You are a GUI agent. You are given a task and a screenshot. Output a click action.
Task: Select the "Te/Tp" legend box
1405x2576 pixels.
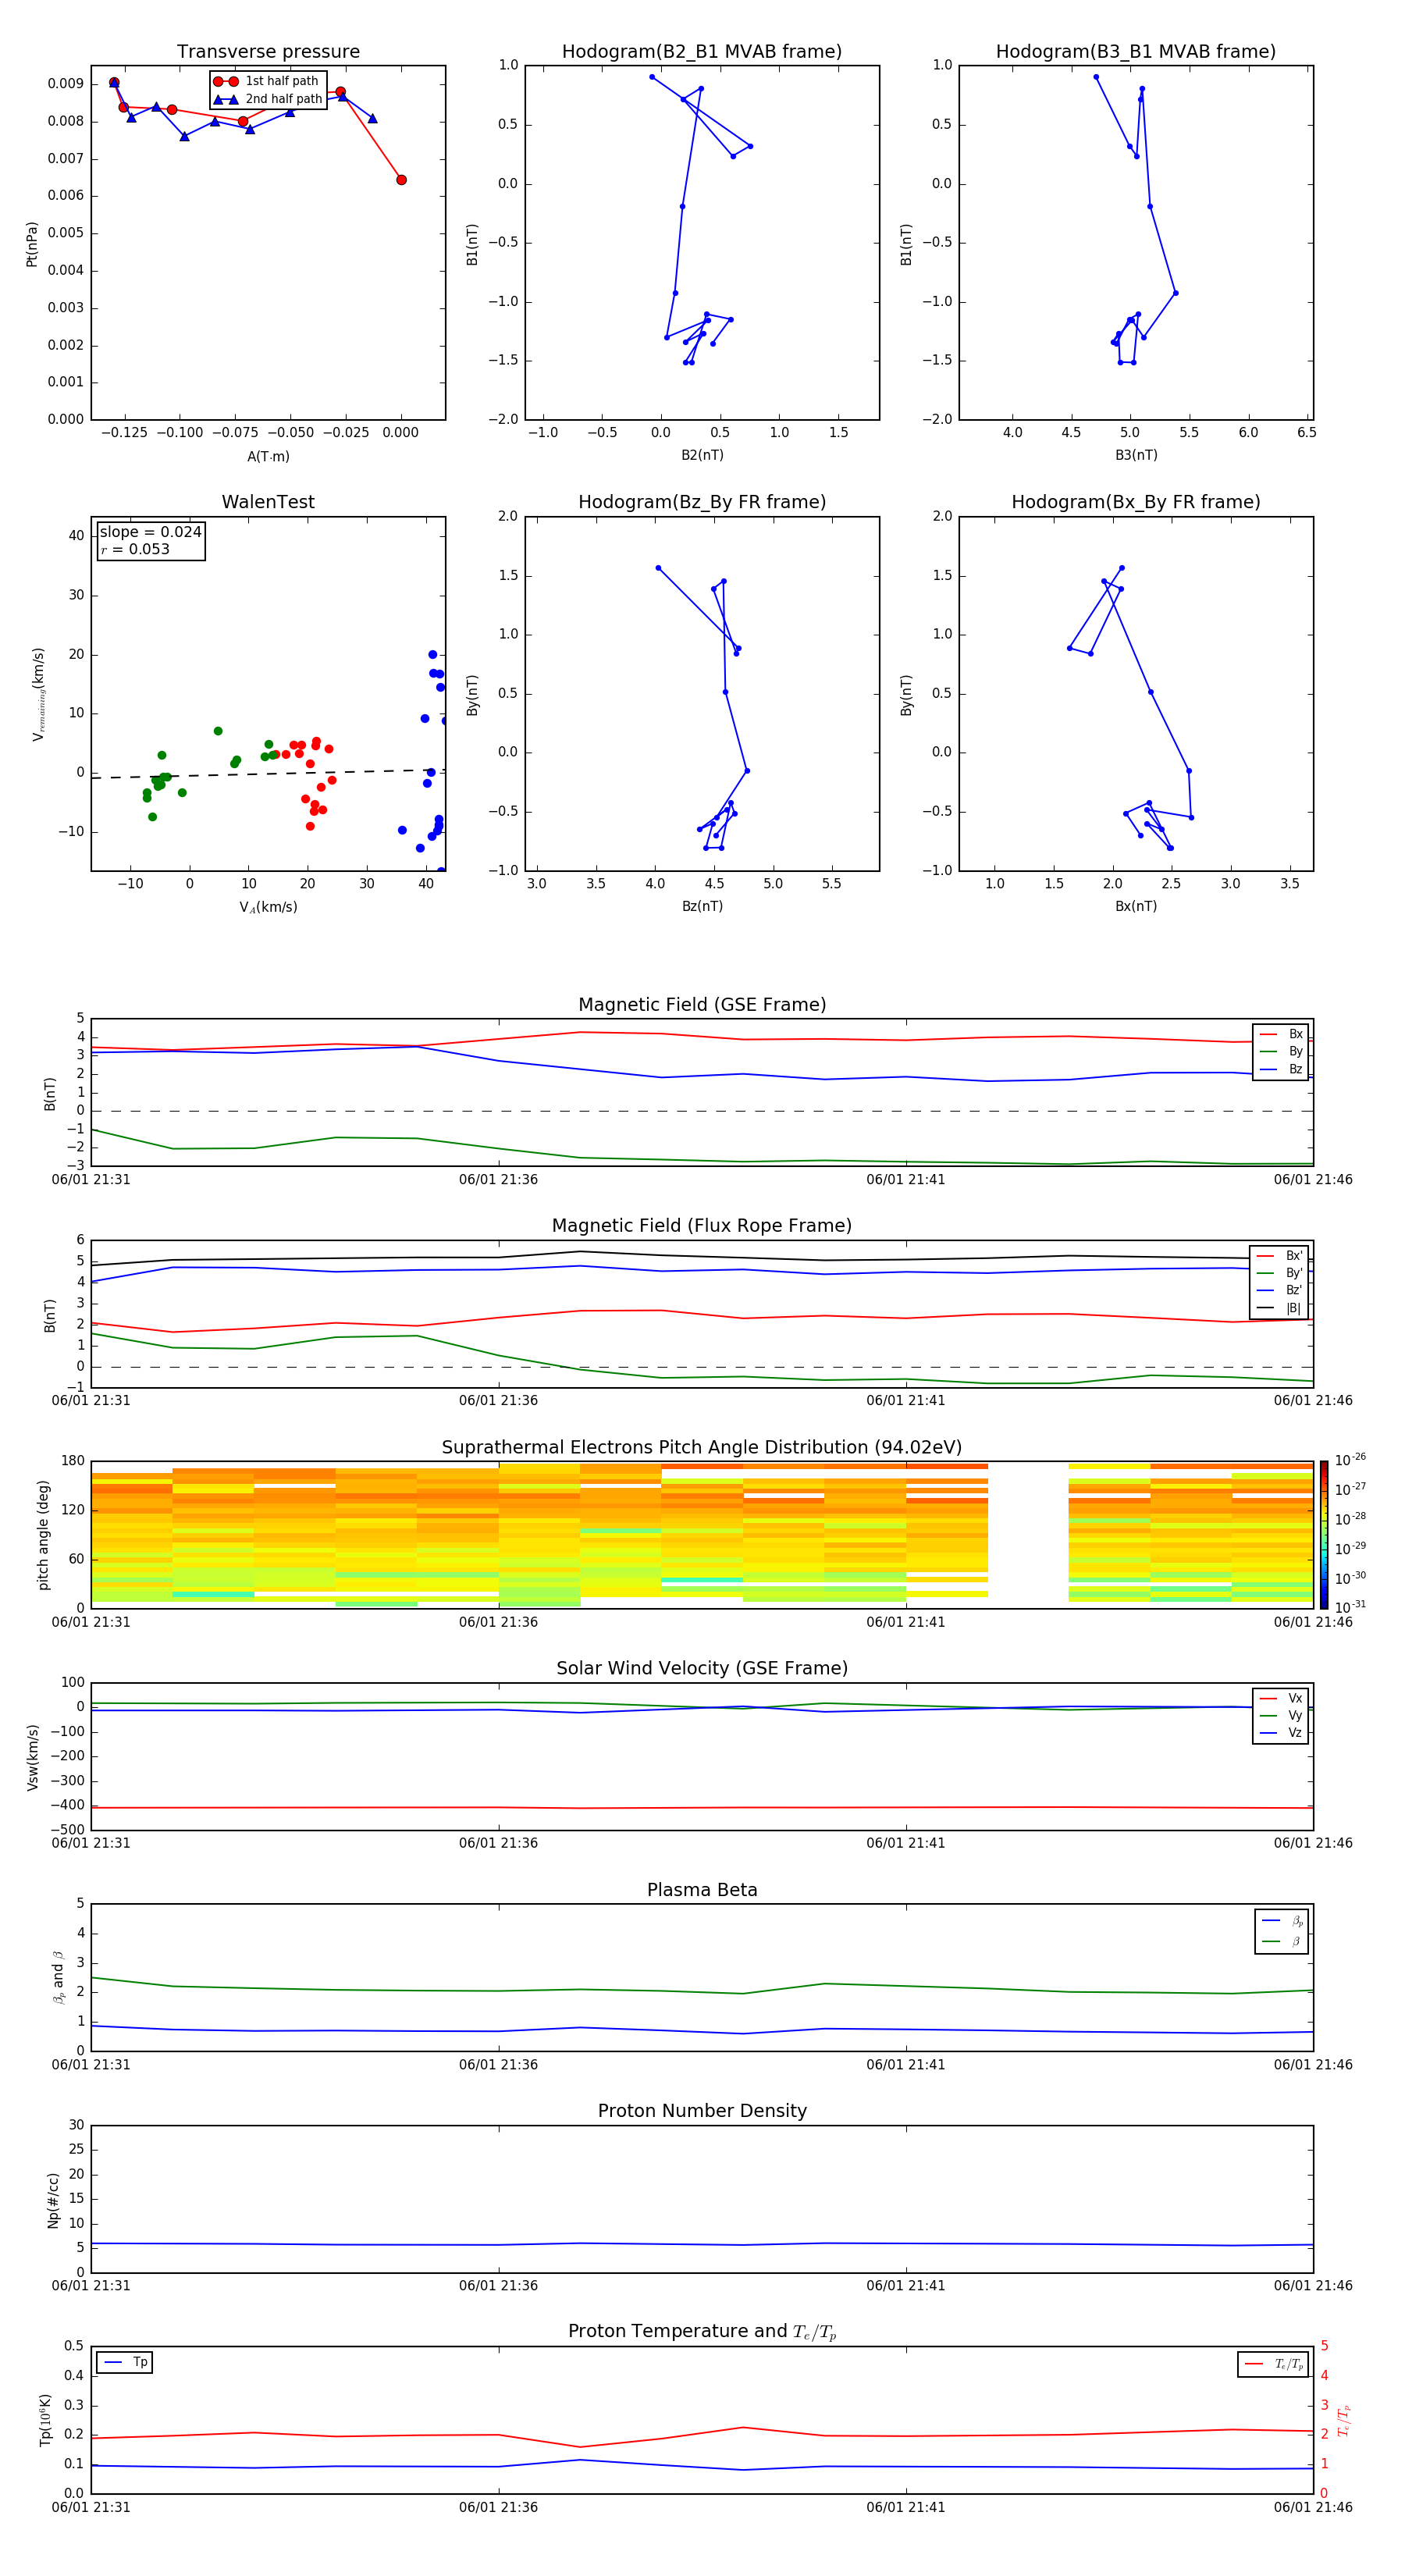(1273, 2364)
